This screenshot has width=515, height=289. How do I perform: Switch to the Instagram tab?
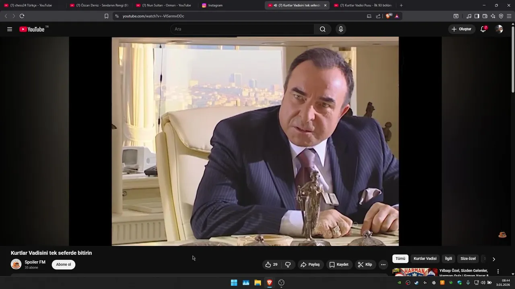[x=231, y=5]
